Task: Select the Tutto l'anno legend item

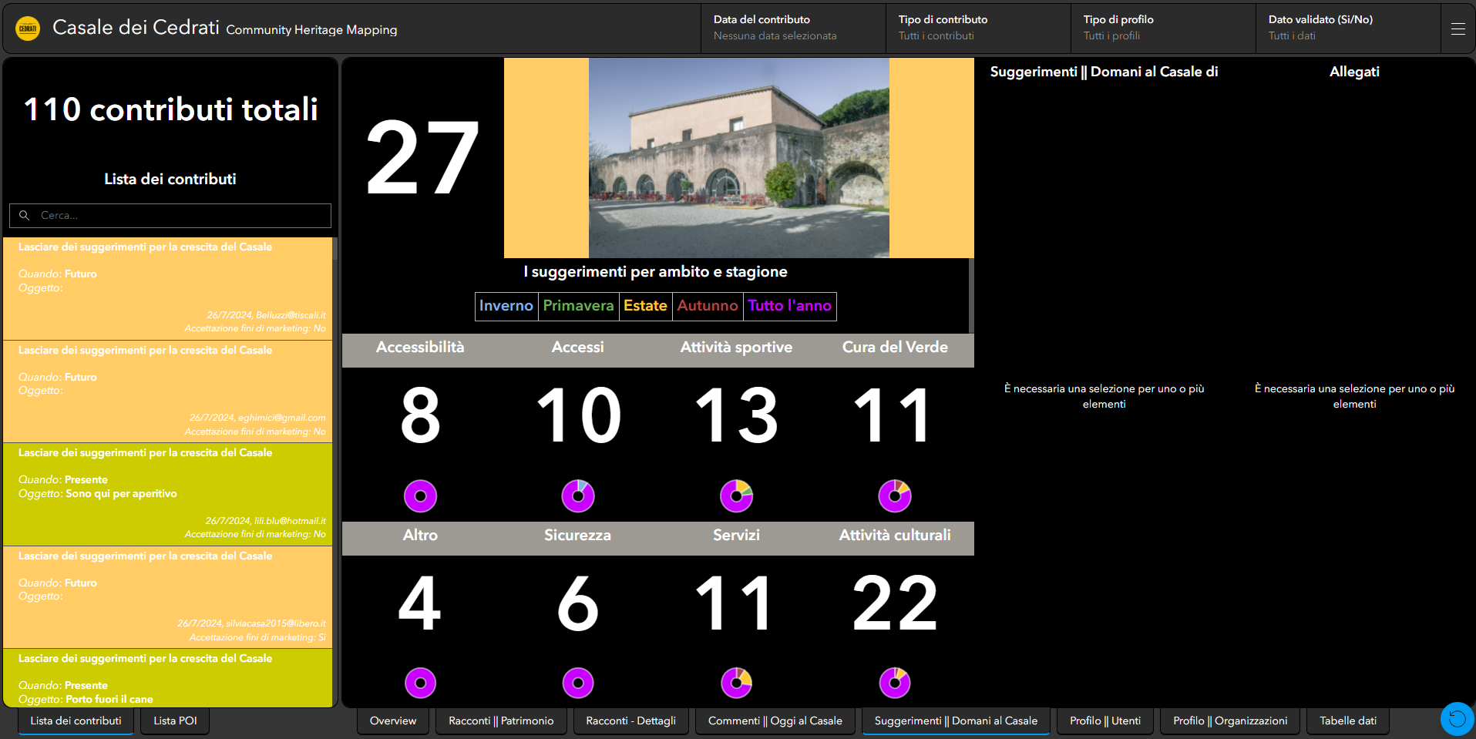Action: (789, 306)
